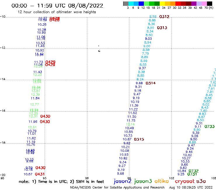216x190 pixels.
Task: Click the time stamp '0312'
Action: pyautogui.click(x=164, y=17)
